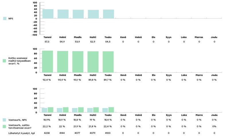Click the "Vastaus%, saitko tarvitsemasi avun?" legend swatch
228x137 pixels.
point(4,126)
